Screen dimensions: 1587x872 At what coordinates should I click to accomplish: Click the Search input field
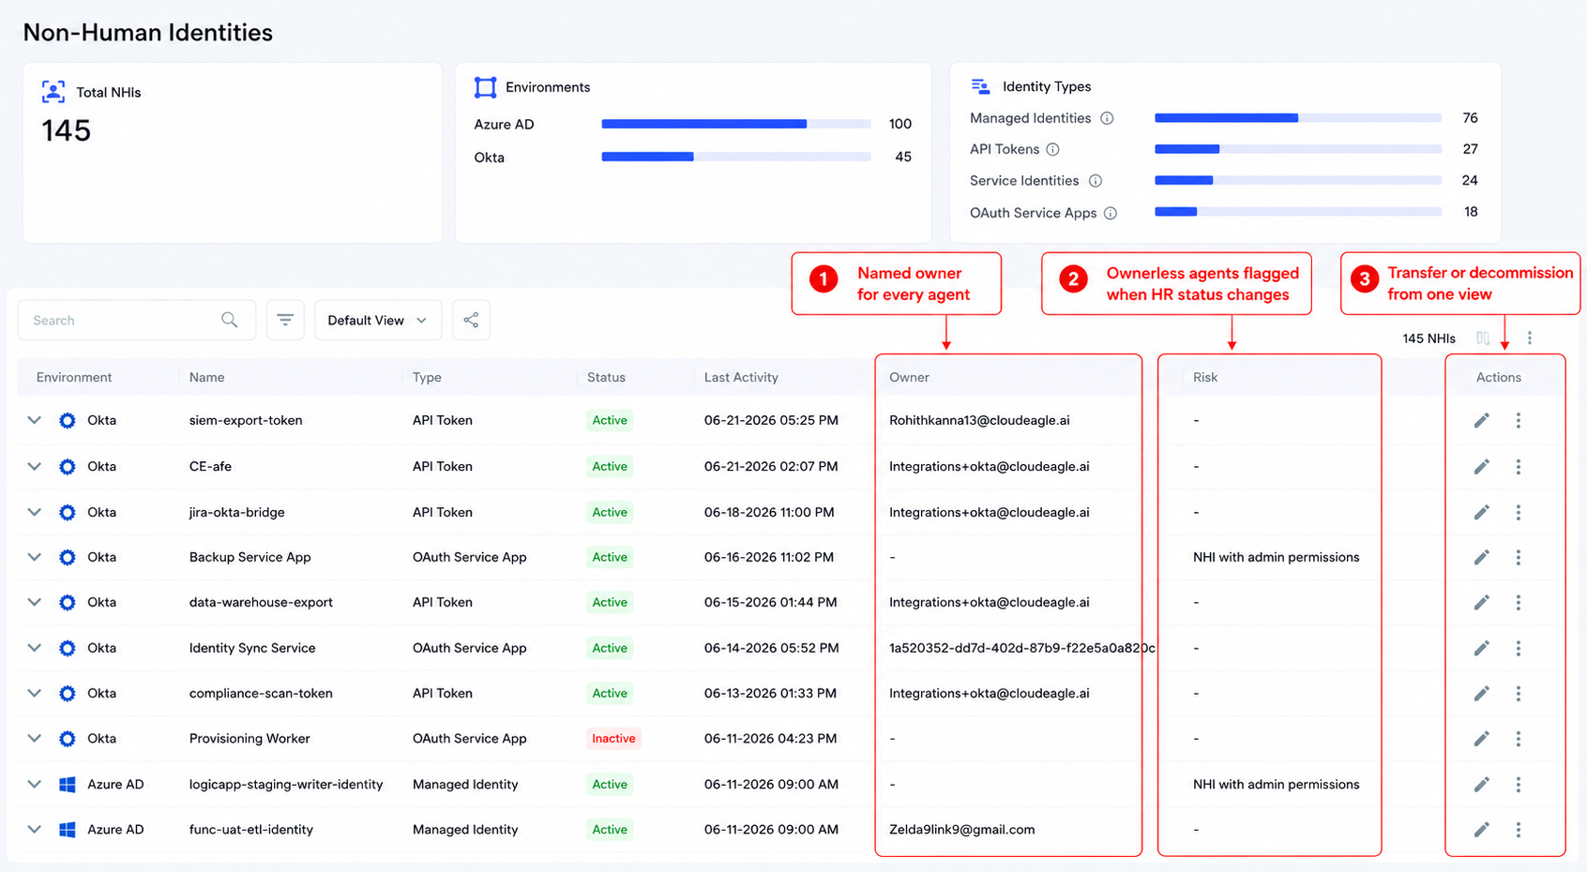[x=137, y=320]
